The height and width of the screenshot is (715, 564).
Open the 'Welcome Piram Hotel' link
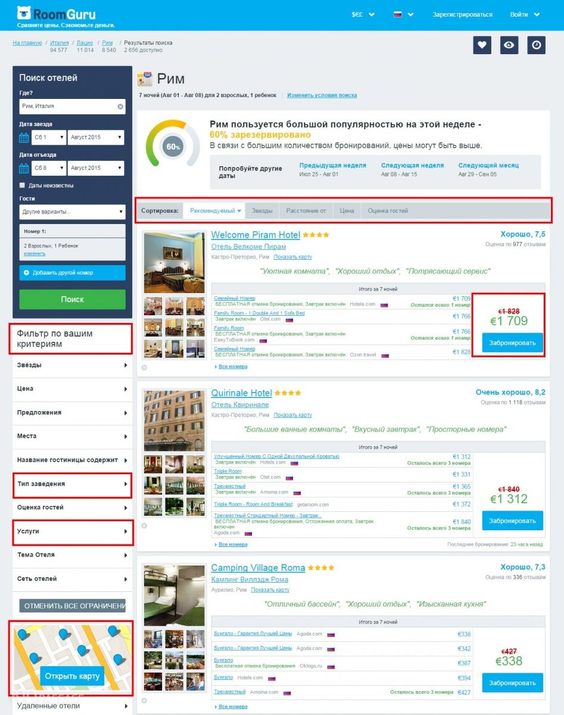[255, 235]
